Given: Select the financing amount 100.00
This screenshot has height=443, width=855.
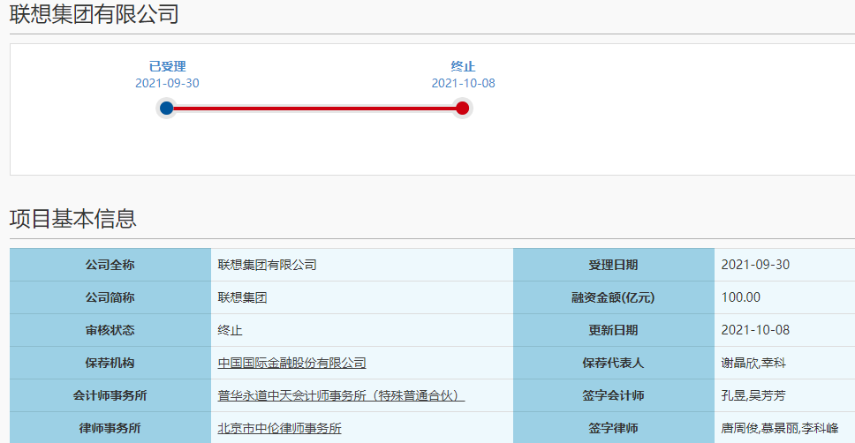Looking at the screenshot, I should 740,297.
